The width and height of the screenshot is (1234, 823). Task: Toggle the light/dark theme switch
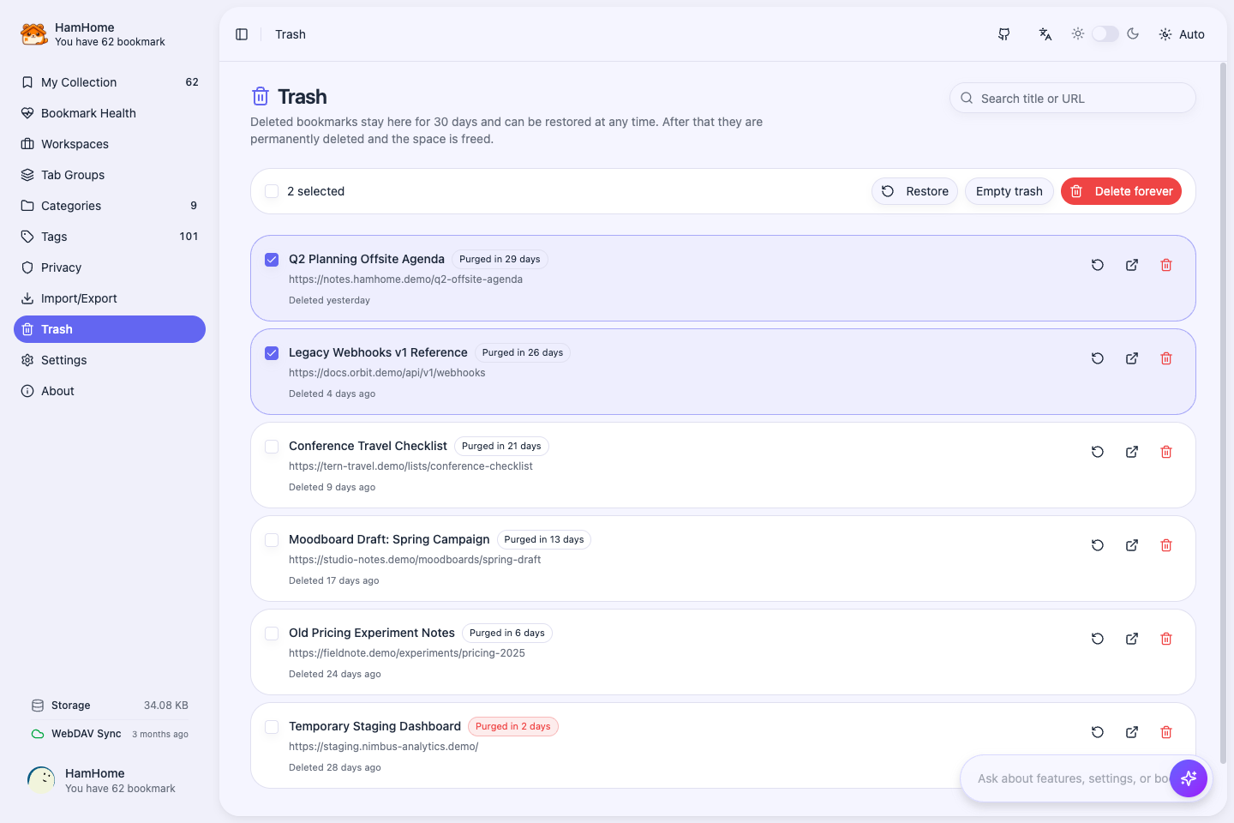[1105, 33]
